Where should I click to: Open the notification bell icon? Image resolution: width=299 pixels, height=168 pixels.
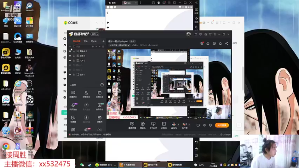click(x=220, y=43)
